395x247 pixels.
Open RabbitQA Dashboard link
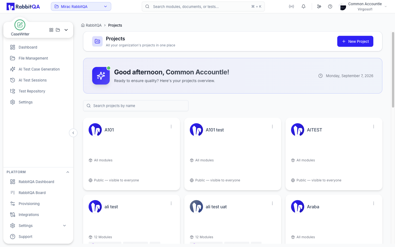click(x=38, y=182)
